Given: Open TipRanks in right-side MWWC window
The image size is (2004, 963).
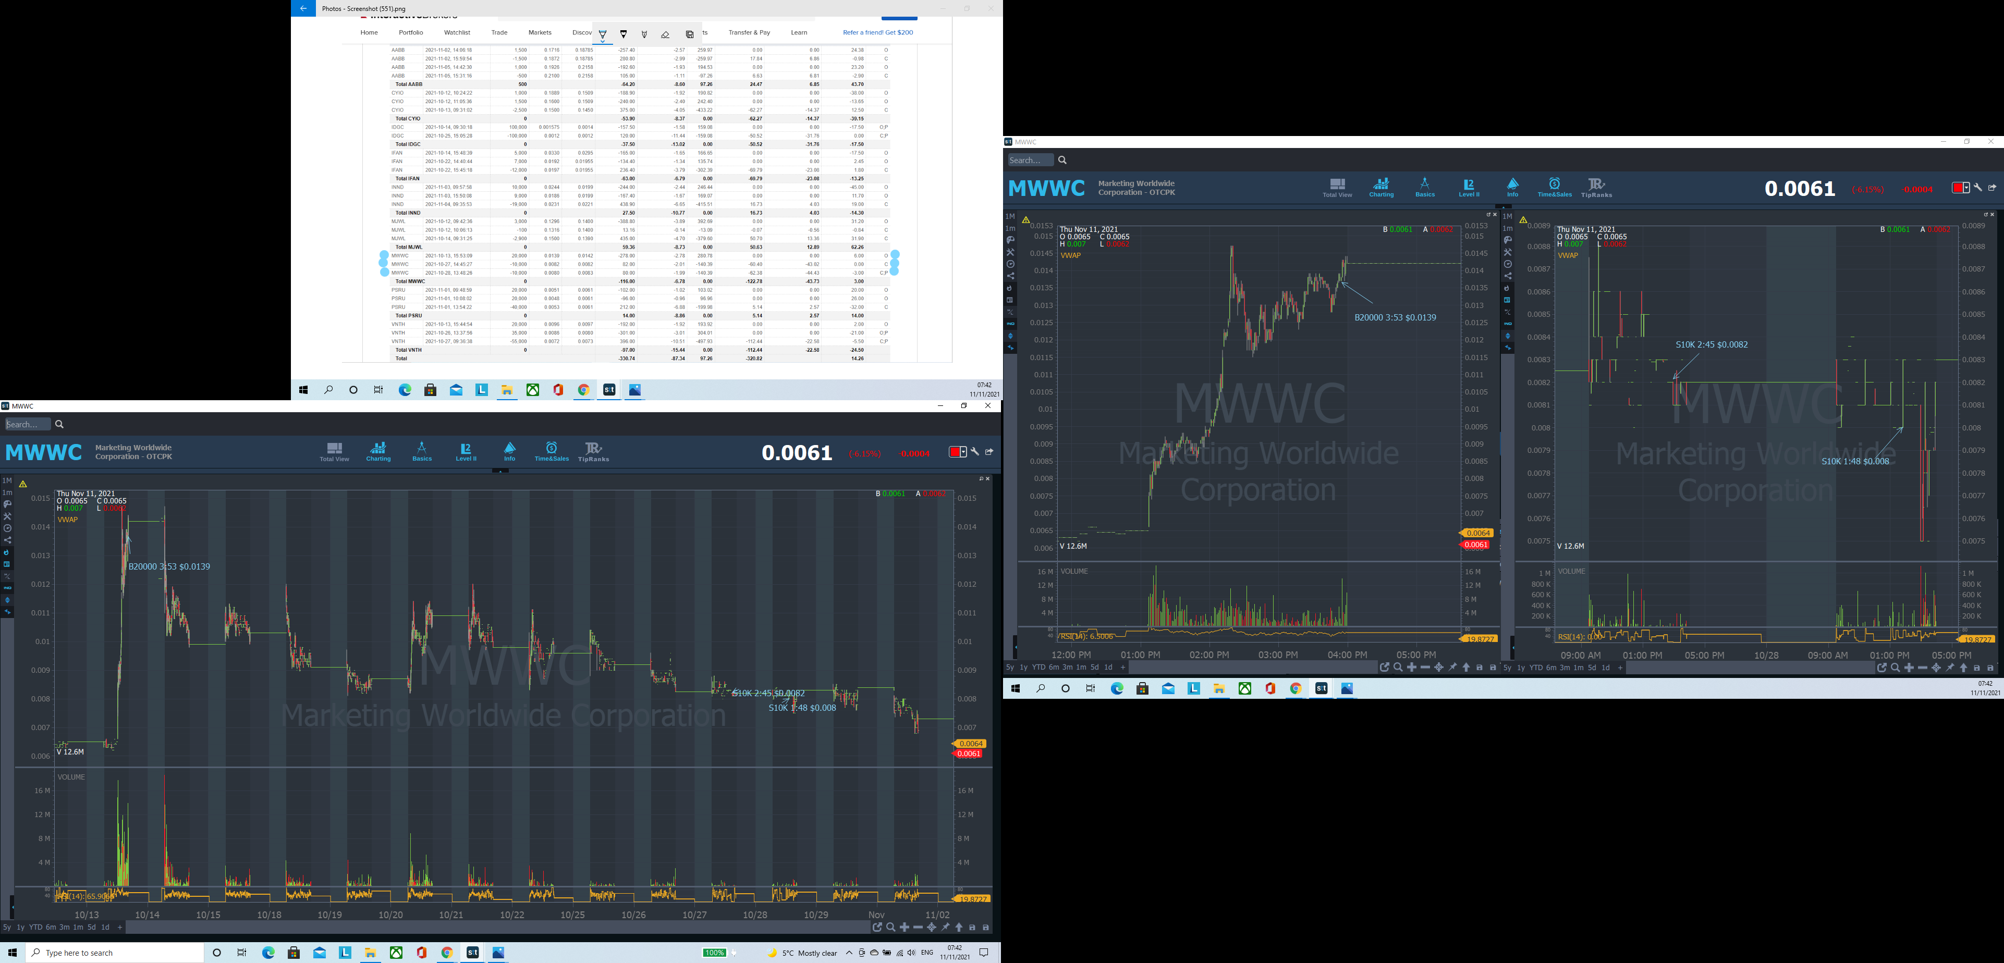Looking at the screenshot, I should coord(1596,188).
